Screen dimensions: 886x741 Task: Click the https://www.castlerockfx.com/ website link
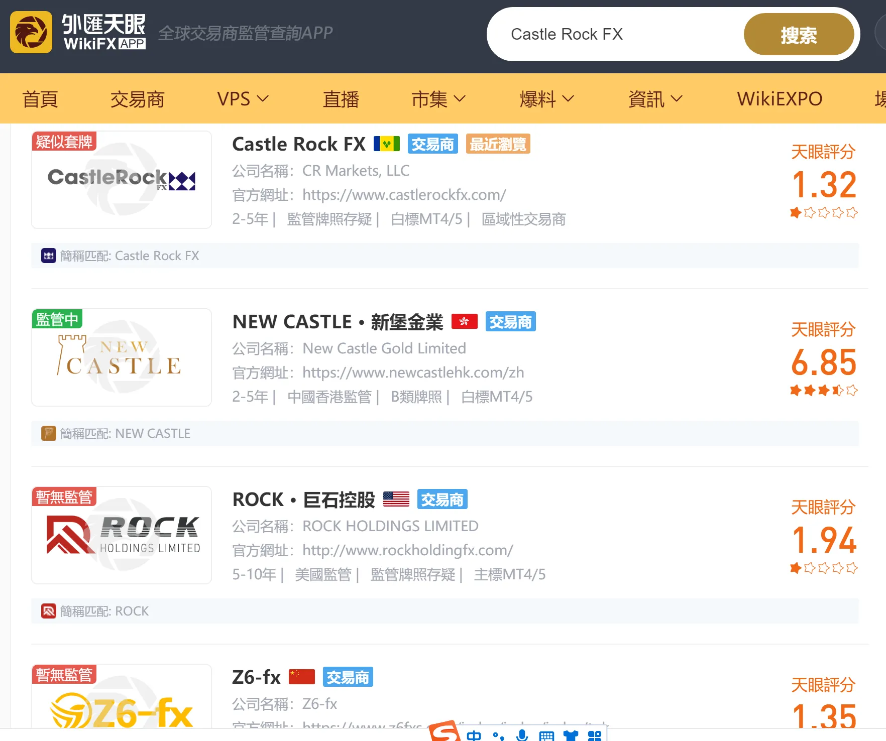click(404, 195)
